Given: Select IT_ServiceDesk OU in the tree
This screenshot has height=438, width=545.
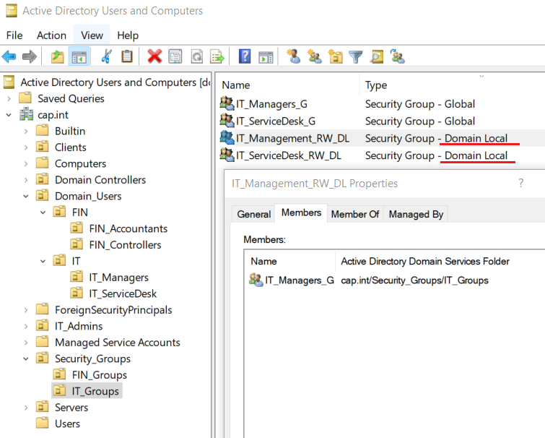Looking at the screenshot, I should point(122,293).
